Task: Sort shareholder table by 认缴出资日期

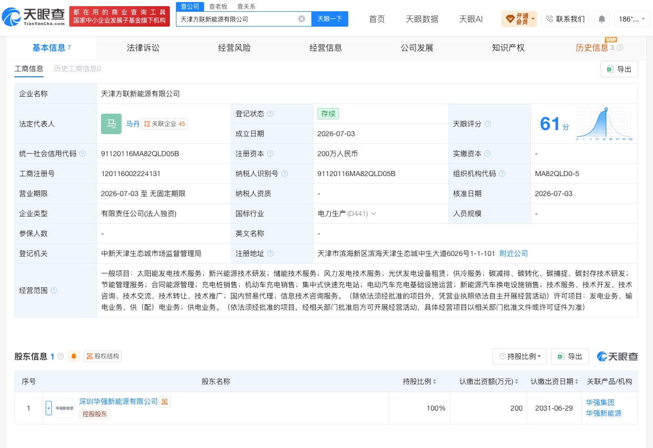Action: (x=577, y=382)
